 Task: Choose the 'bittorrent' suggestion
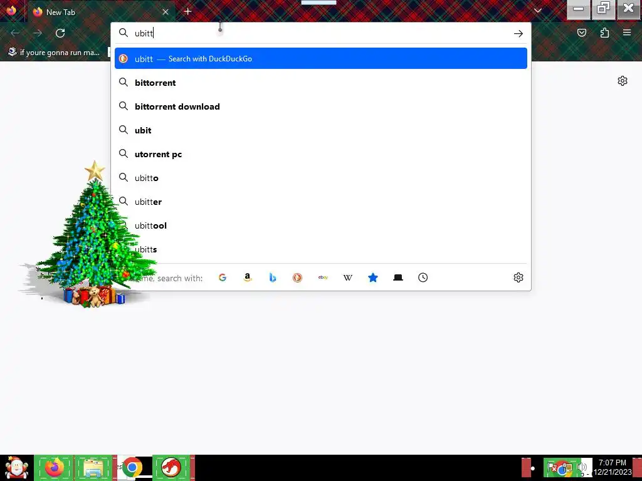[x=320, y=83]
